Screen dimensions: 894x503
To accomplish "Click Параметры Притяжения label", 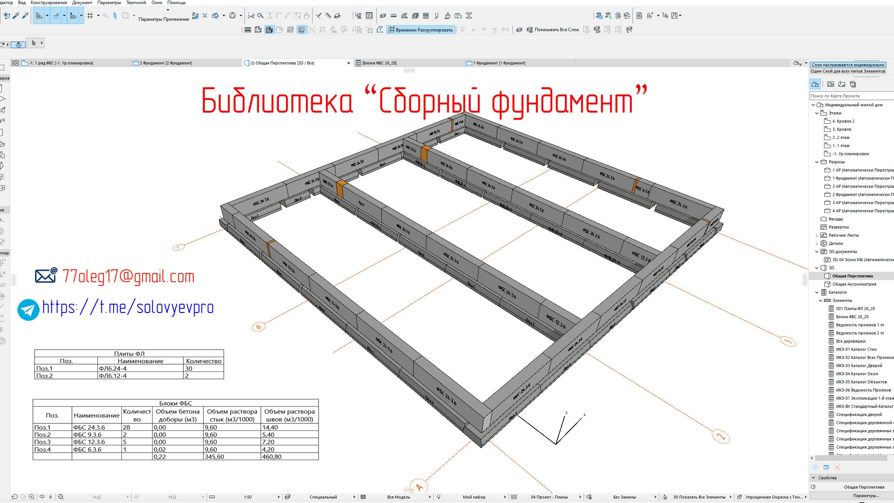I will 163,19.
